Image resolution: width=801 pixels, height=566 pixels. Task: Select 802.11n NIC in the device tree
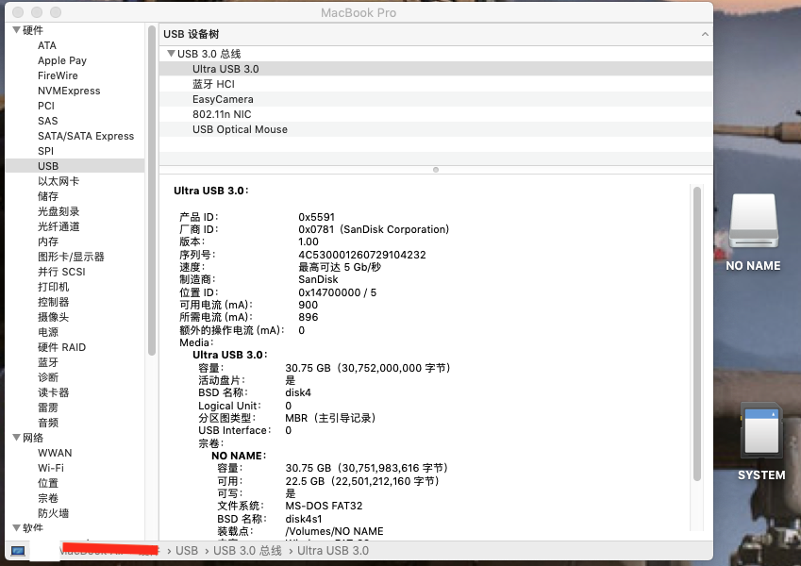click(x=222, y=114)
